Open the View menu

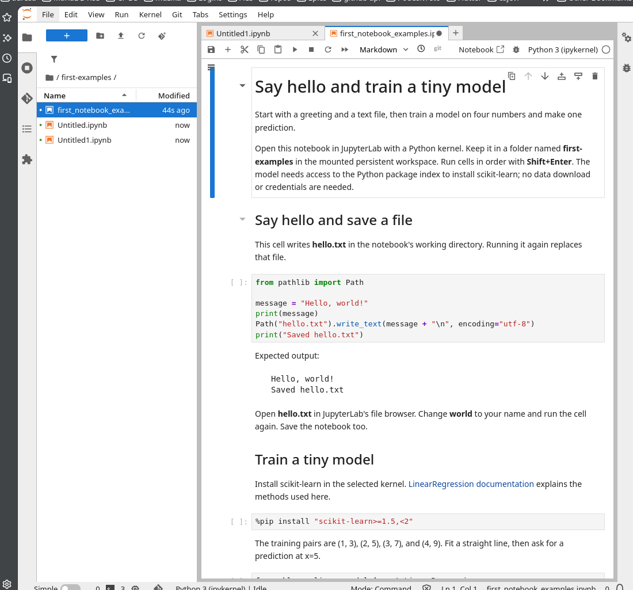[x=96, y=14]
